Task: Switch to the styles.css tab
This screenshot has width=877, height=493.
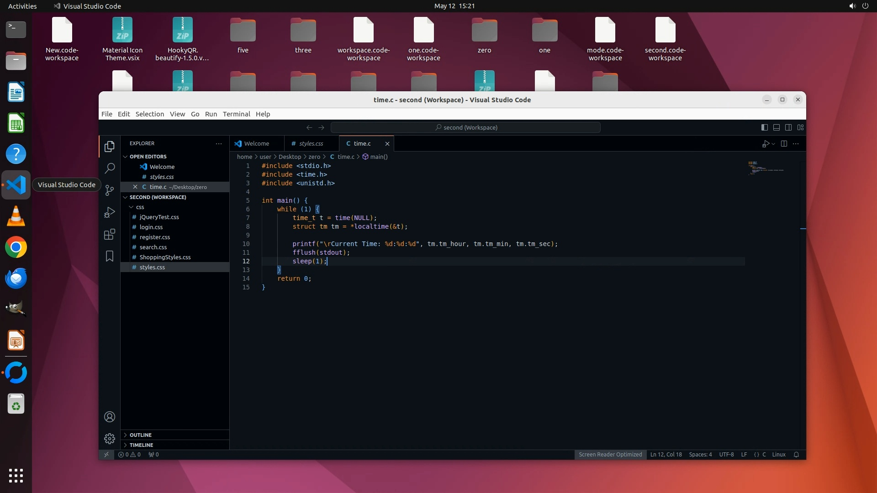Action: pyautogui.click(x=311, y=143)
